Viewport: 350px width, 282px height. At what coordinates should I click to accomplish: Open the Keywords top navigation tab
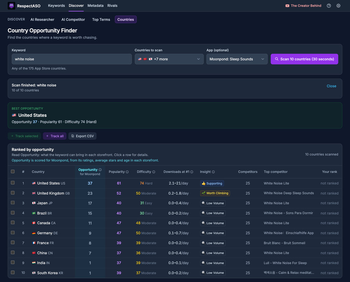coord(56,5)
